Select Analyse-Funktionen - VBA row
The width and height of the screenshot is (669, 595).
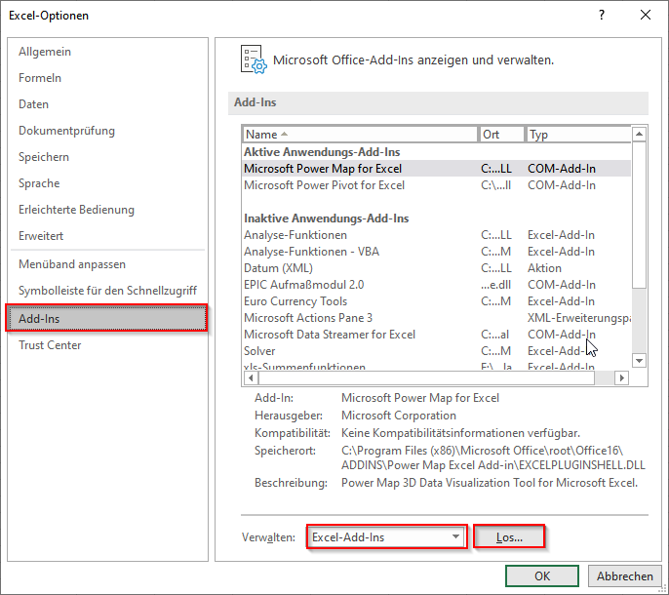[x=437, y=252]
